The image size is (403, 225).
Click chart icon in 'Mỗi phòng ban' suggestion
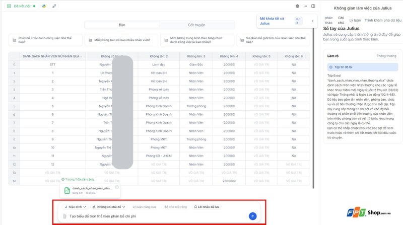point(90,40)
